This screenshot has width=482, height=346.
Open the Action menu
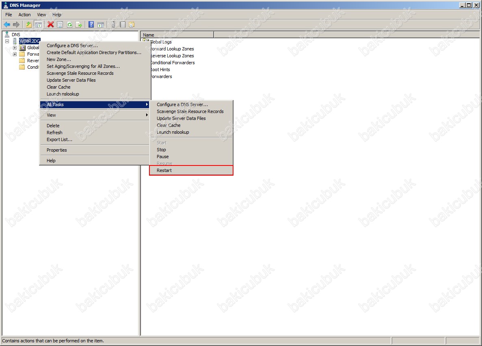point(25,15)
